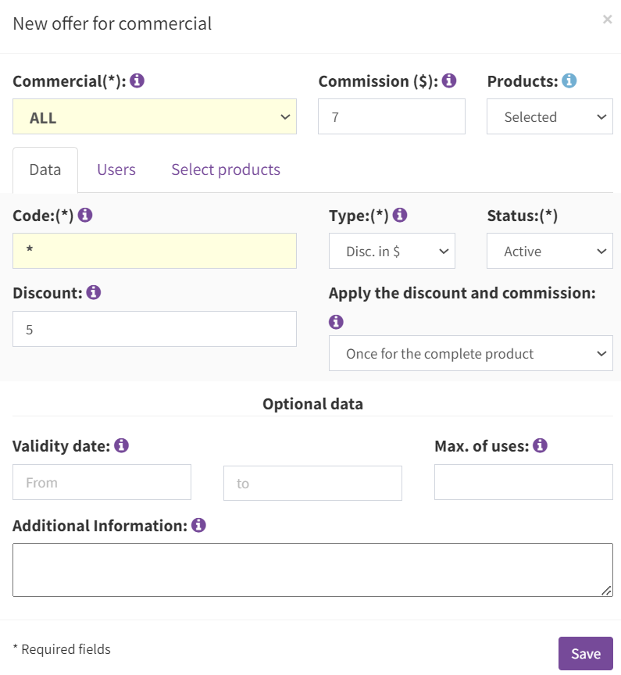Focus the validity From date field
Screen dimensions: 621x675
point(102,482)
